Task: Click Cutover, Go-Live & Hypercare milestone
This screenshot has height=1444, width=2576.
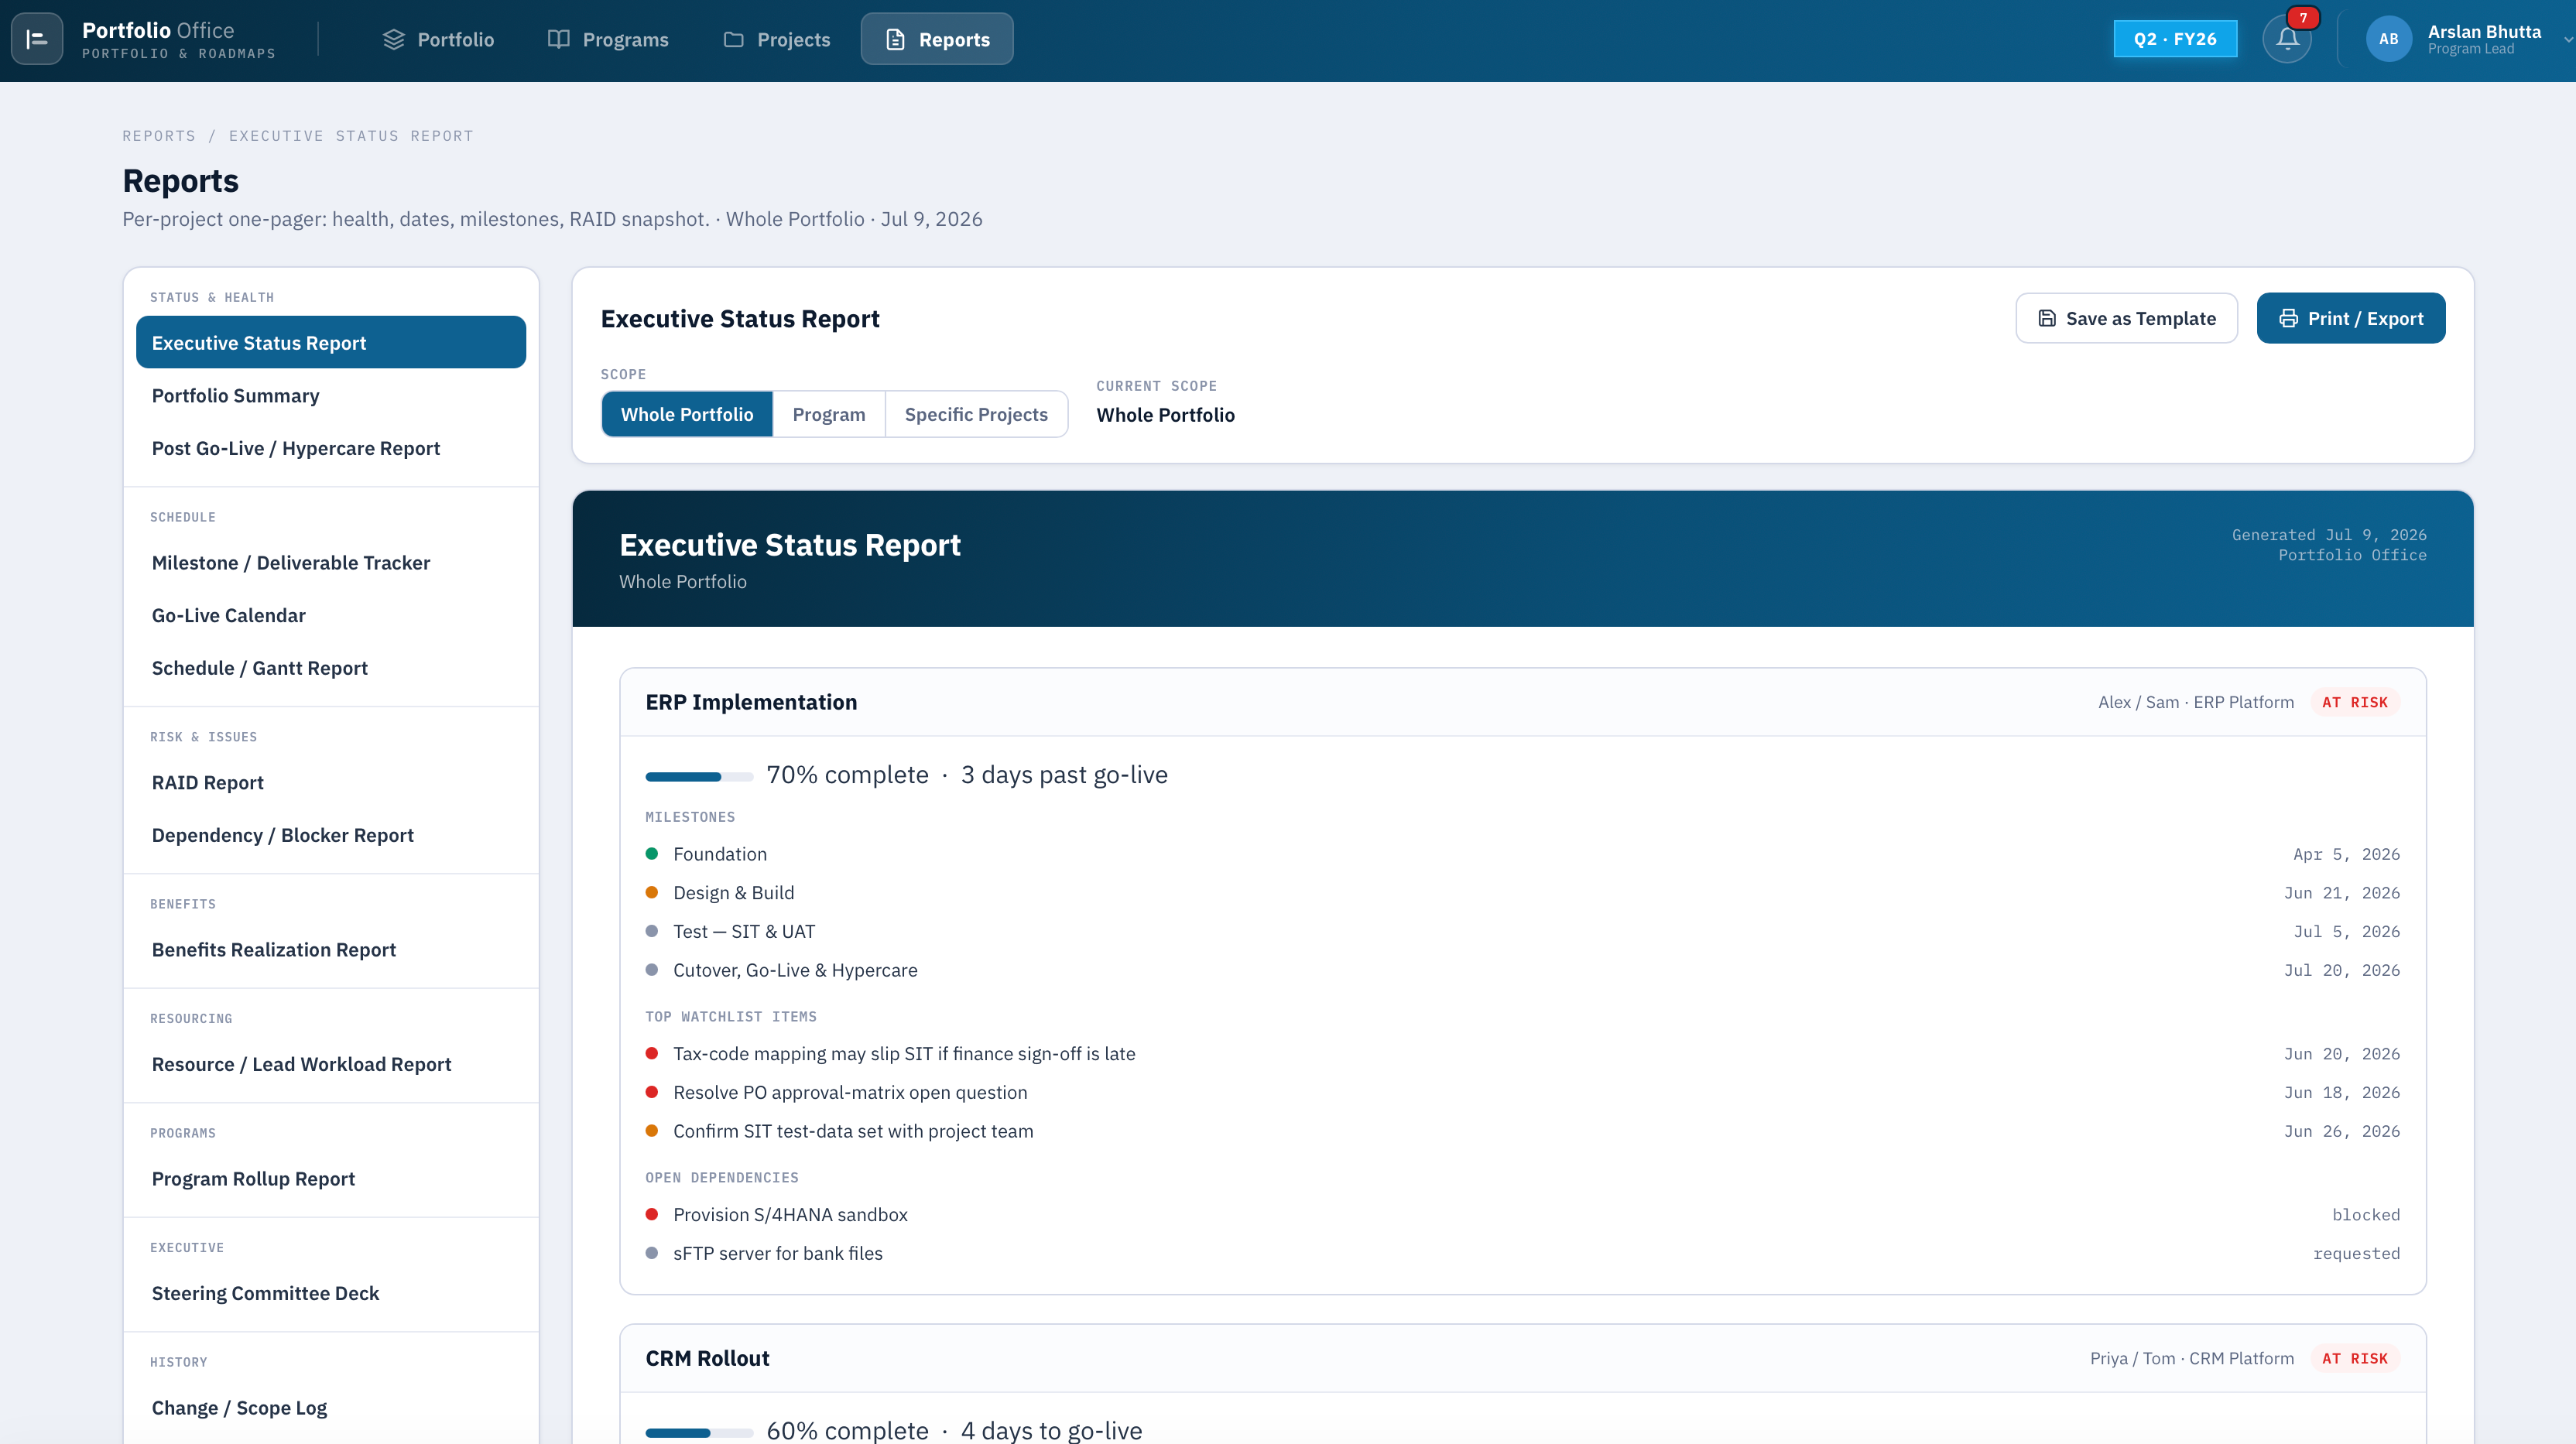Action: pos(1522,970)
